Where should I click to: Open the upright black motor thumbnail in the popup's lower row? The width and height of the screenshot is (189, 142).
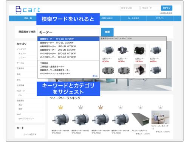click(139, 70)
